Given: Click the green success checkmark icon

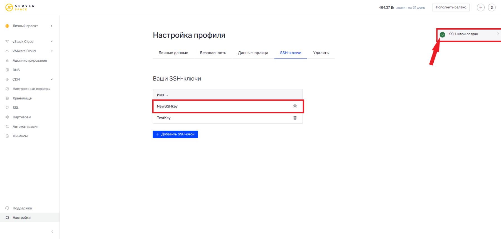Looking at the screenshot, I should pyautogui.click(x=442, y=35).
